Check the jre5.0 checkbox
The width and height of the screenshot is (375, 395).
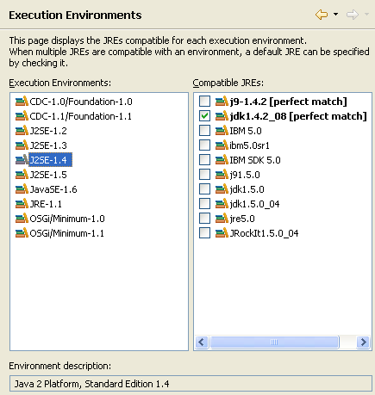point(204,219)
